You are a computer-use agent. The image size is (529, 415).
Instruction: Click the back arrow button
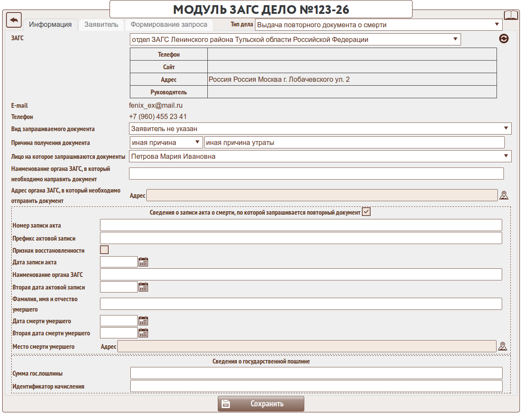click(14, 20)
